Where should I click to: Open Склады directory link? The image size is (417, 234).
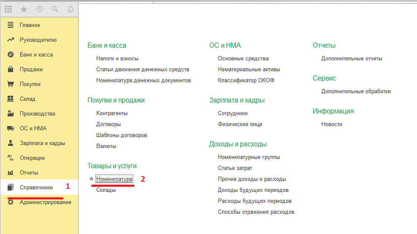point(106,190)
